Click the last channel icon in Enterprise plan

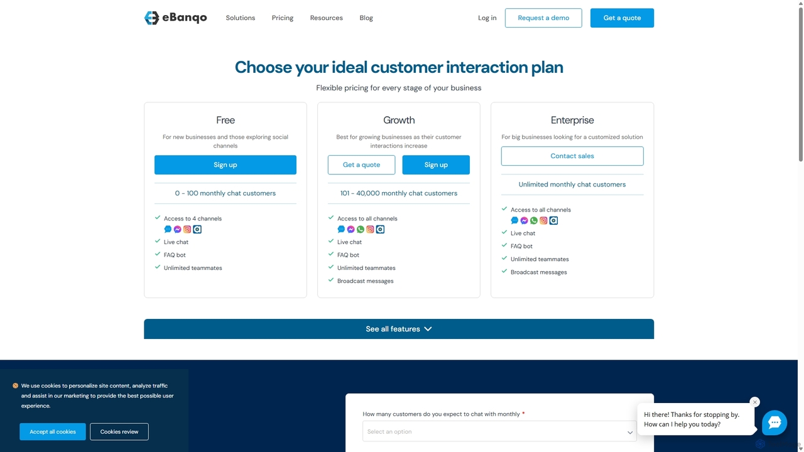click(553, 220)
